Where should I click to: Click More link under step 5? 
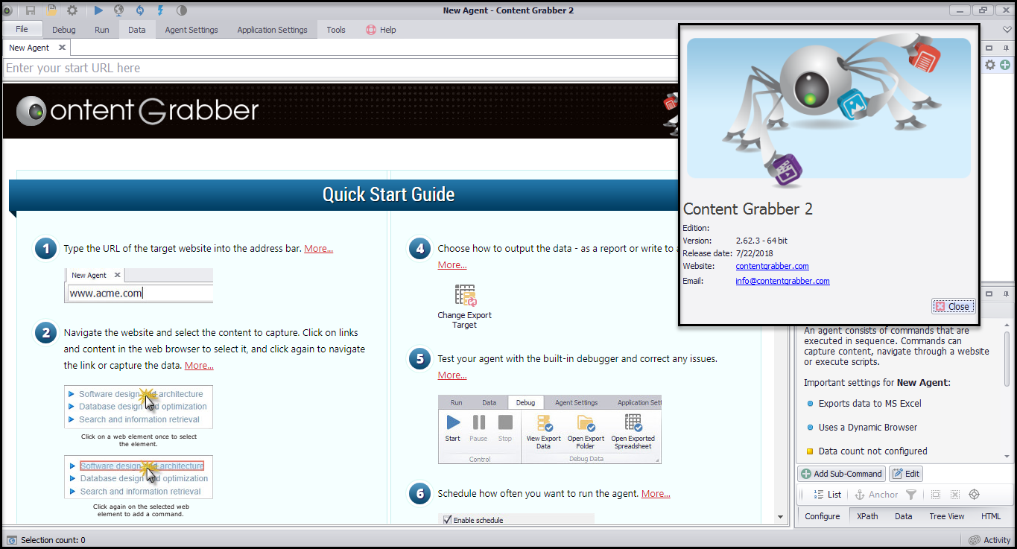[452, 375]
